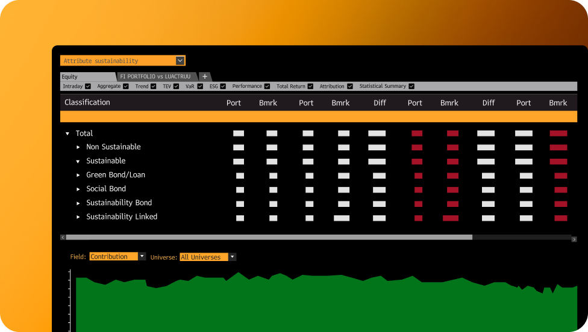Expand the Social Bond row arrow
This screenshot has width=588, height=332.
click(78, 189)
